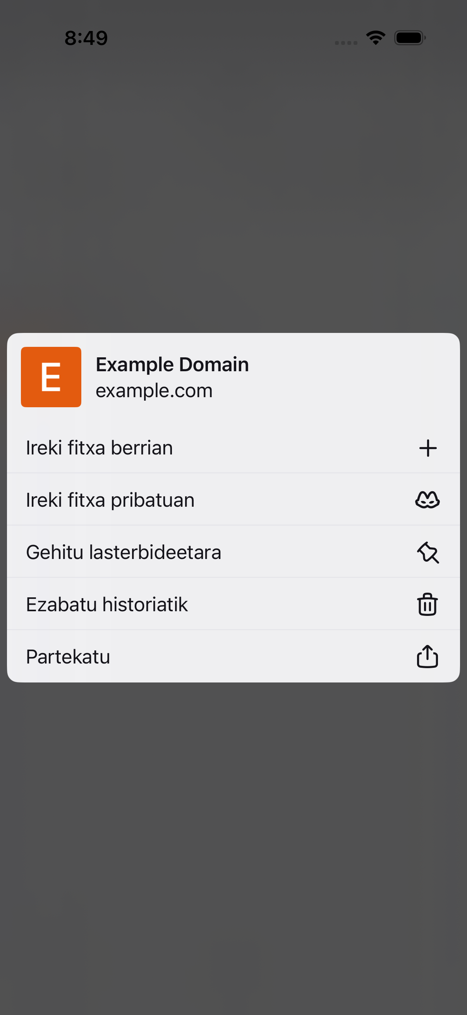Choose "Ezabatu historiatik" to remove entry
Screen dimensions: 467x1015
coord(233,604)
